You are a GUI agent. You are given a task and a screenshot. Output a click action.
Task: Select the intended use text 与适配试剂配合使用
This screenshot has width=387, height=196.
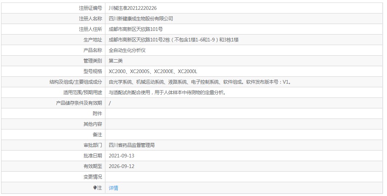(168, 93)
